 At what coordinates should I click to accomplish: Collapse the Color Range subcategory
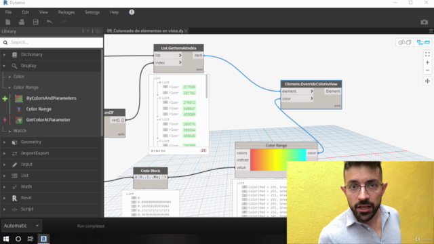tap(9, 87)
